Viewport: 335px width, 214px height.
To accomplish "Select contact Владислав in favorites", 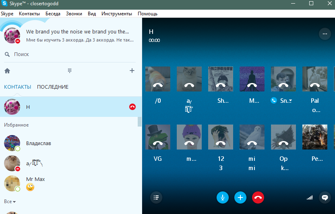I will coord(38,143).
